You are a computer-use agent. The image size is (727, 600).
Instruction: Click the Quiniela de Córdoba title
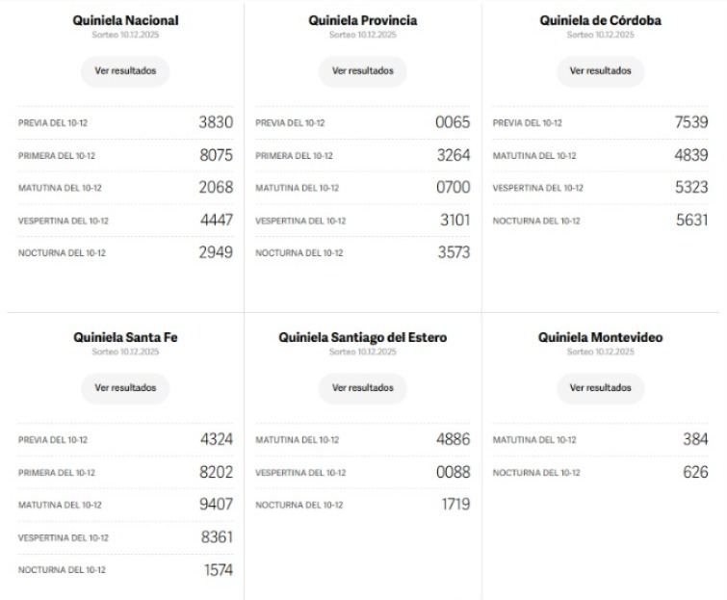[x=600, y=20]
